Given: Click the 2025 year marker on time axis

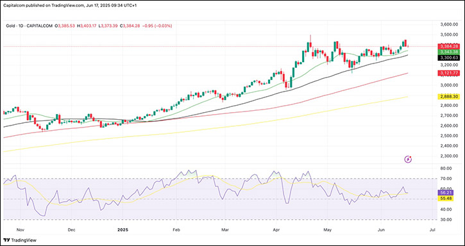Looking at the screenshot, I should 122,230.
